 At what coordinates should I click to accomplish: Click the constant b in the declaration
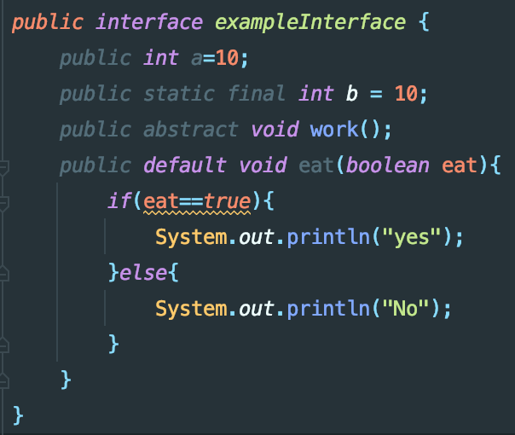pyautogui.click(x=352, y=94)
